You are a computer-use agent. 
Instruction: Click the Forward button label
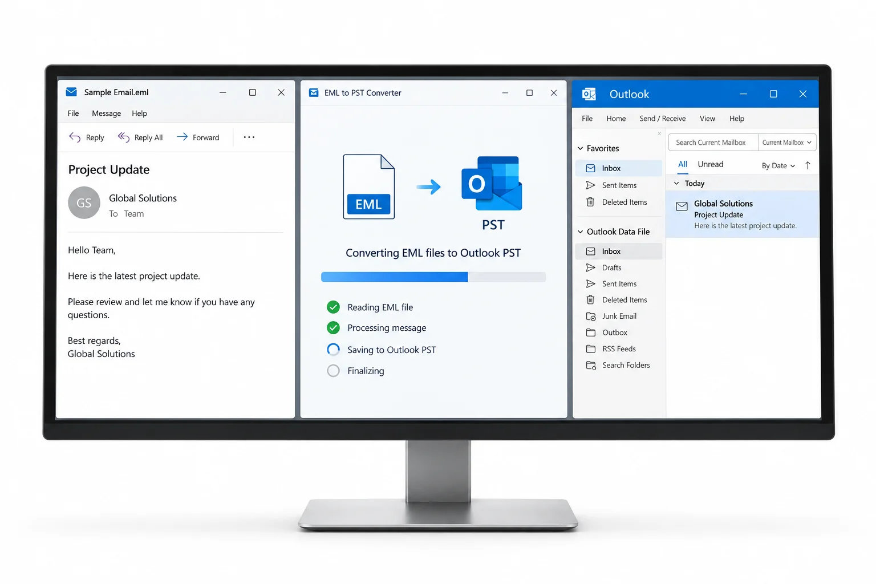pos(206,137)
